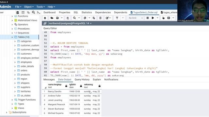Open the File menu
Image resolution: width=209 pixels, height=117 pixels.
pyautogui.click(x=18, y=7)
